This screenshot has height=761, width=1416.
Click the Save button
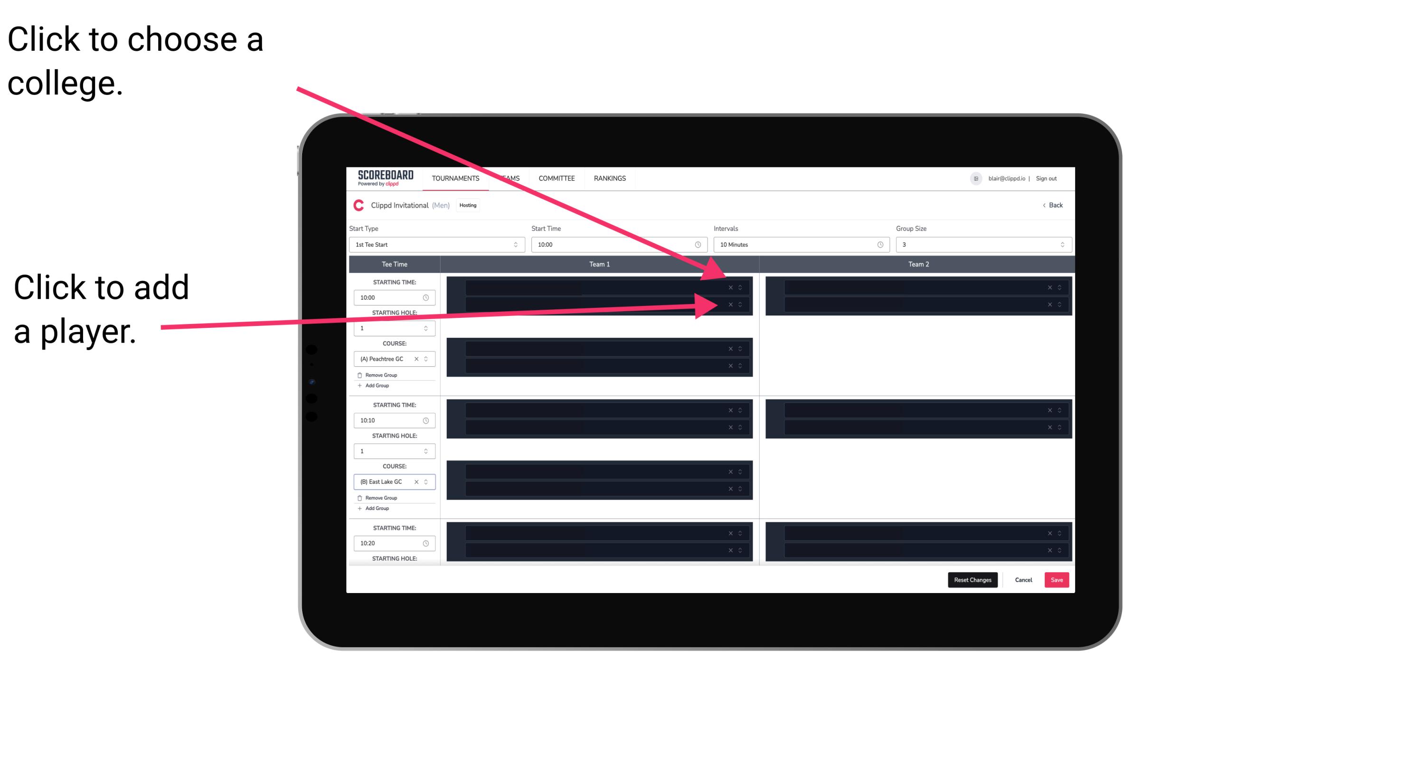pyautogui.click(x=1057, y=579)
